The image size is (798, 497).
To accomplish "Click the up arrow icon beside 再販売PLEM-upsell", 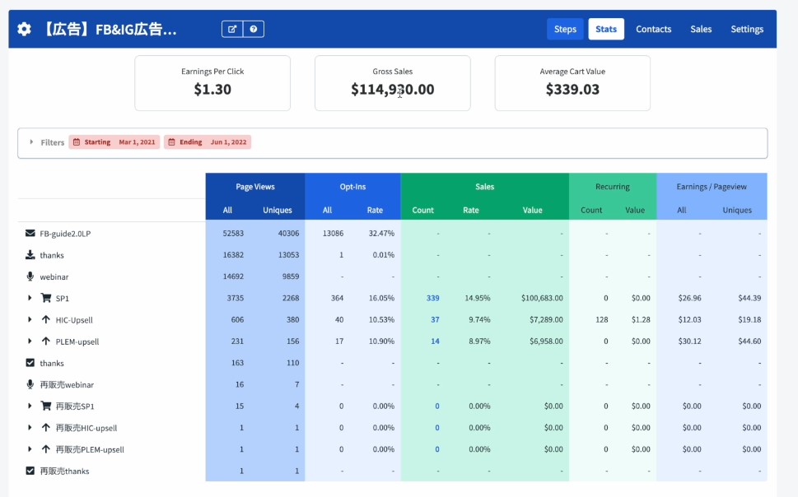I will [x=46, y=448].
